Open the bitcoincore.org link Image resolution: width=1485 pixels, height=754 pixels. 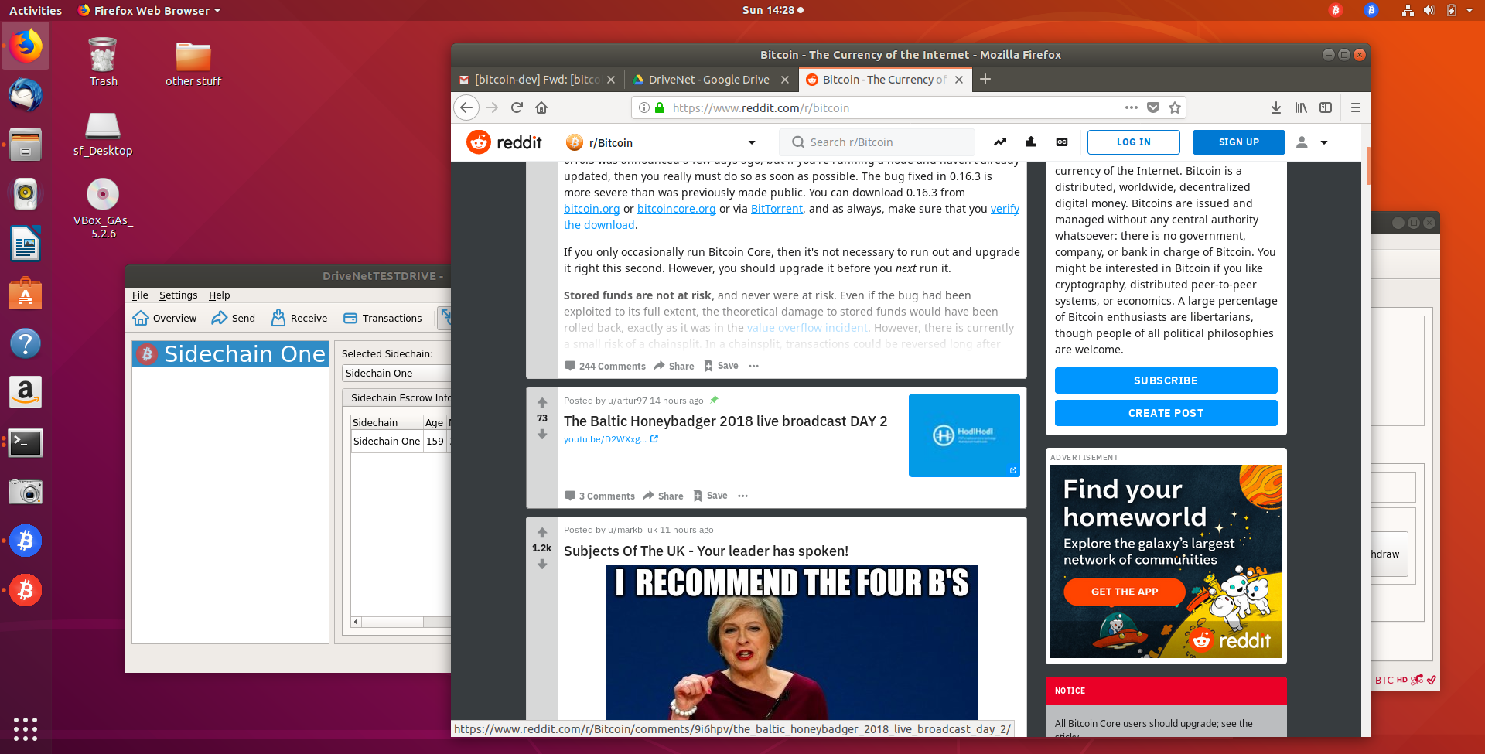click(x=676, y=209)
